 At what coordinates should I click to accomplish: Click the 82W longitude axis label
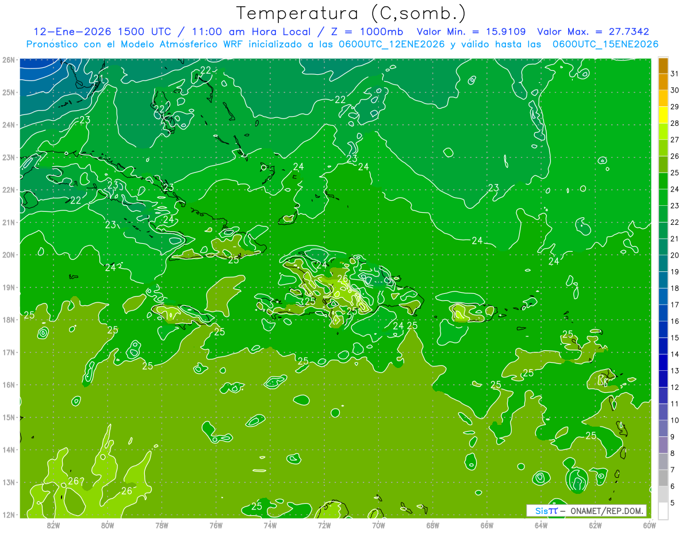click(53, 525)
